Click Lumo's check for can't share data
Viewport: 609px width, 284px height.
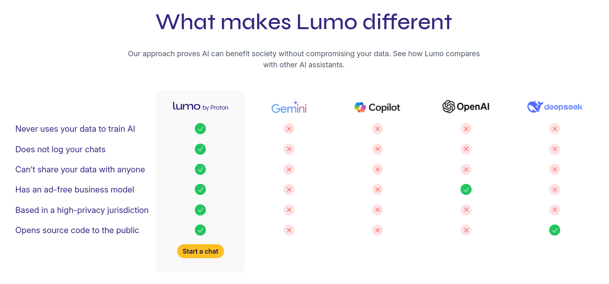point(200,169)
